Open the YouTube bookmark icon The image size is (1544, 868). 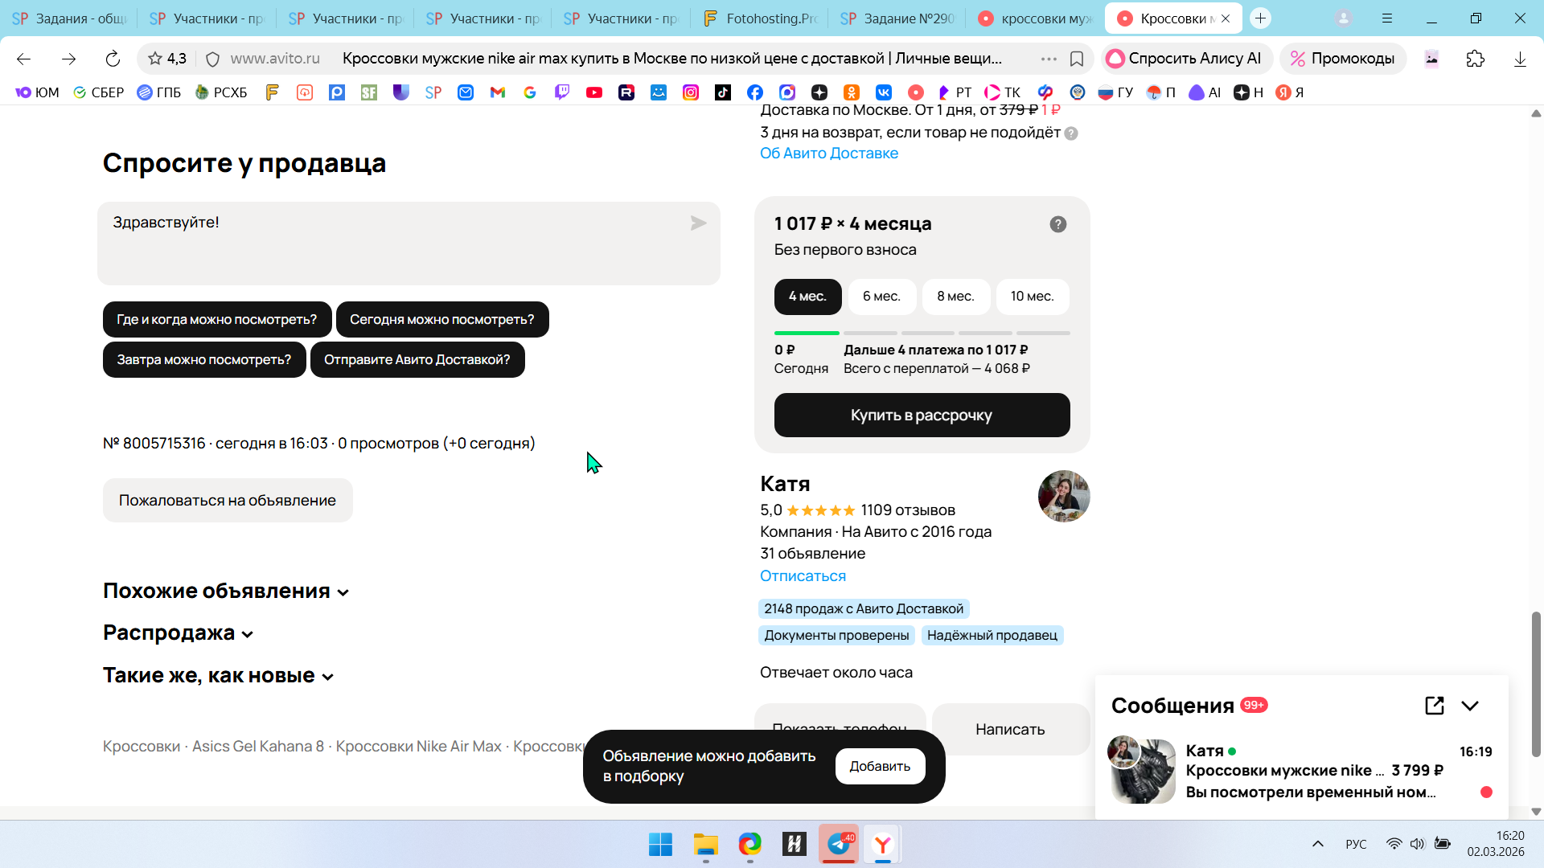click(x=594, y=92)
